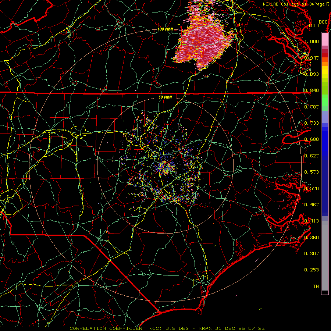Click the 0.947 legend value
331x331 pixels.
(x=312, y=58)
